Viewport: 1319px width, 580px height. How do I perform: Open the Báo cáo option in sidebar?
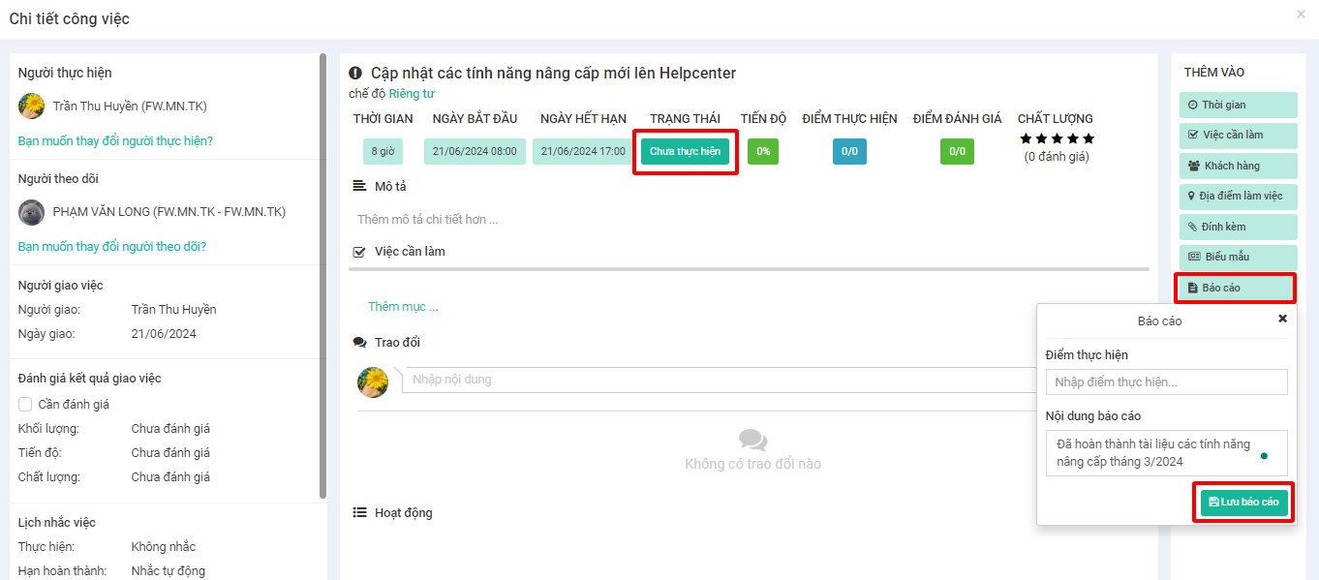coord(1235,288)
